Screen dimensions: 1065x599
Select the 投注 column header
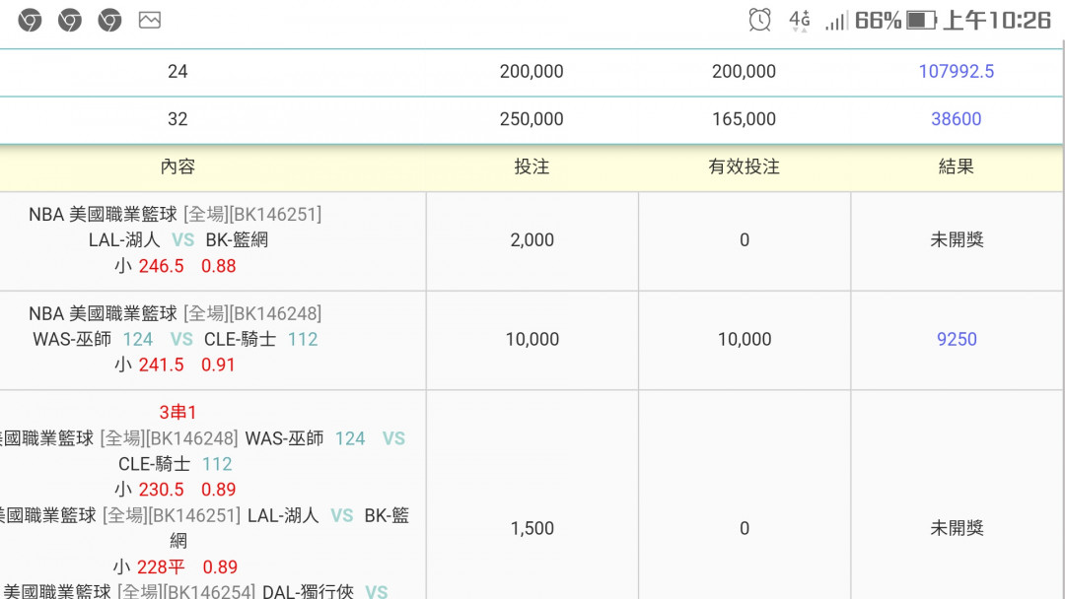point(532,166)
